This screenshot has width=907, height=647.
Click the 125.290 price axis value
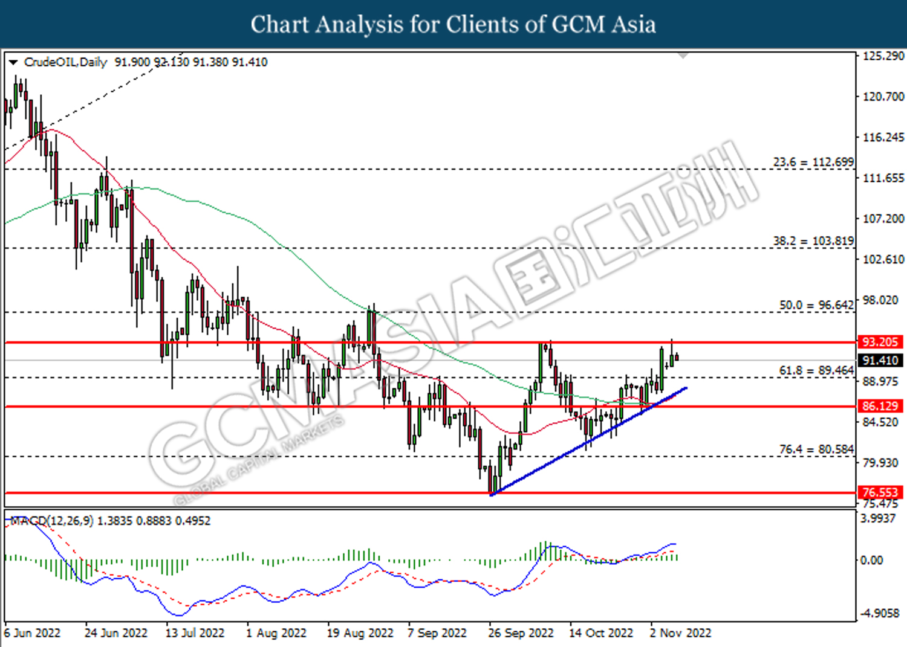click(x=883, y=56)
